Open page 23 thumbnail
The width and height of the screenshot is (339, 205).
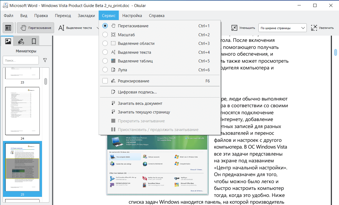[22, 73]
